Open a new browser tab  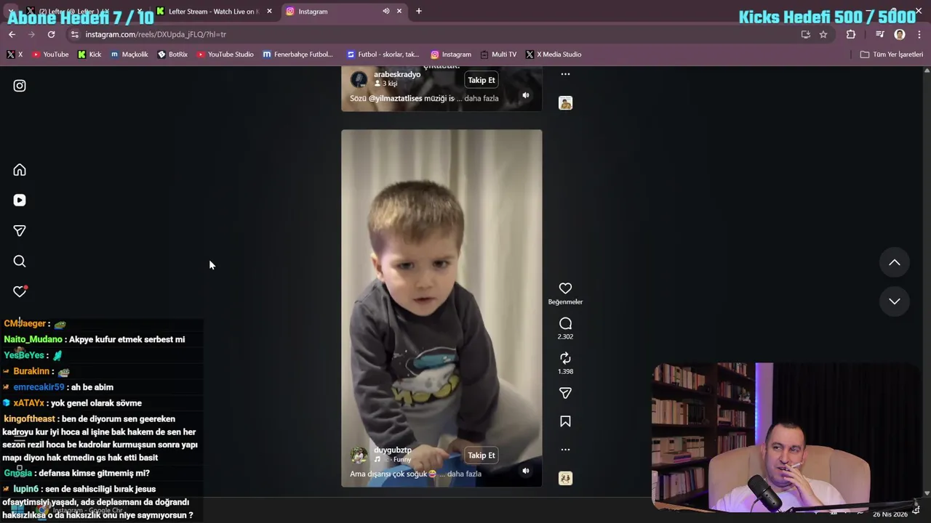click(418, 11)
